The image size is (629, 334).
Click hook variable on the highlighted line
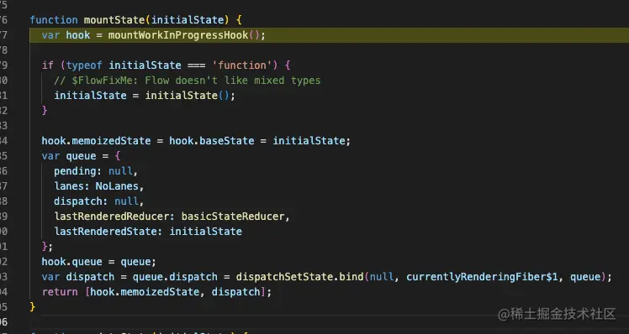point(78,35)
